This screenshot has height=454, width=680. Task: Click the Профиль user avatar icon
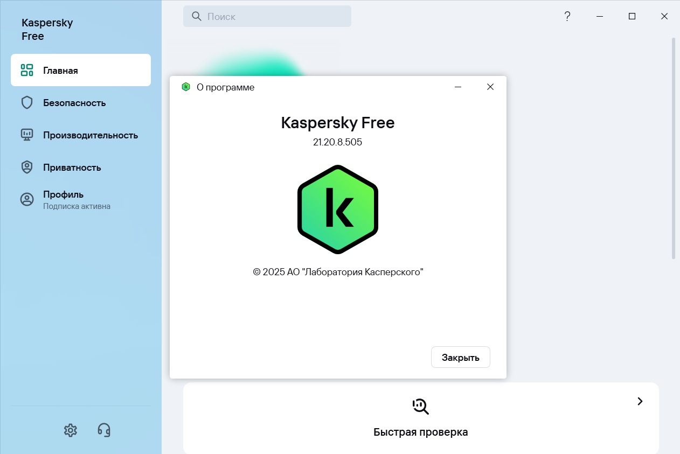point(27,199)
